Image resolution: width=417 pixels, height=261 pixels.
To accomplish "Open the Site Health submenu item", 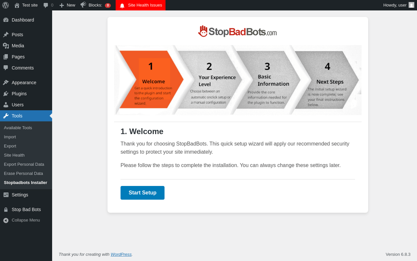I will point(14,155).
